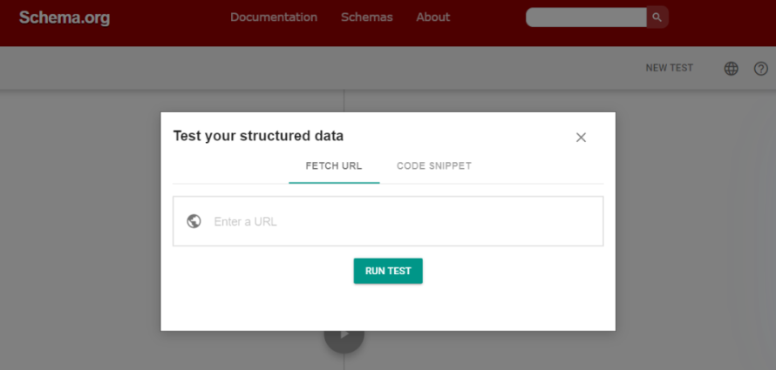Image resolution: width=776 pixels, height=370 pixels.
Task: Go to the About page
Action: tap(433, 17)
